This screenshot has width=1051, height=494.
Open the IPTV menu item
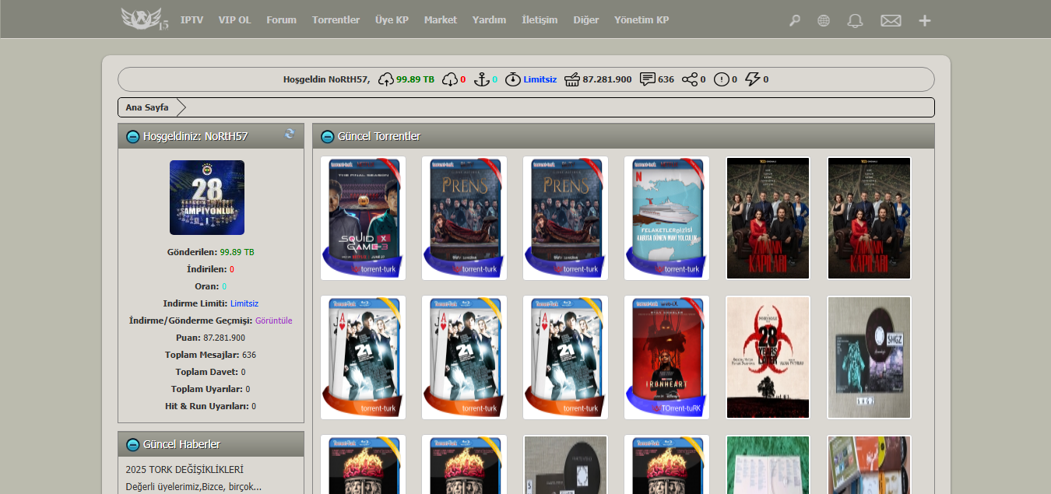click(192, 20)
